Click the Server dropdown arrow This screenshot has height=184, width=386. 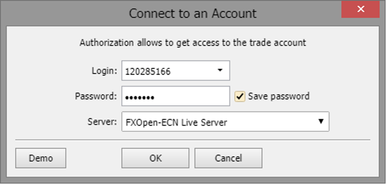coord(321,122)
